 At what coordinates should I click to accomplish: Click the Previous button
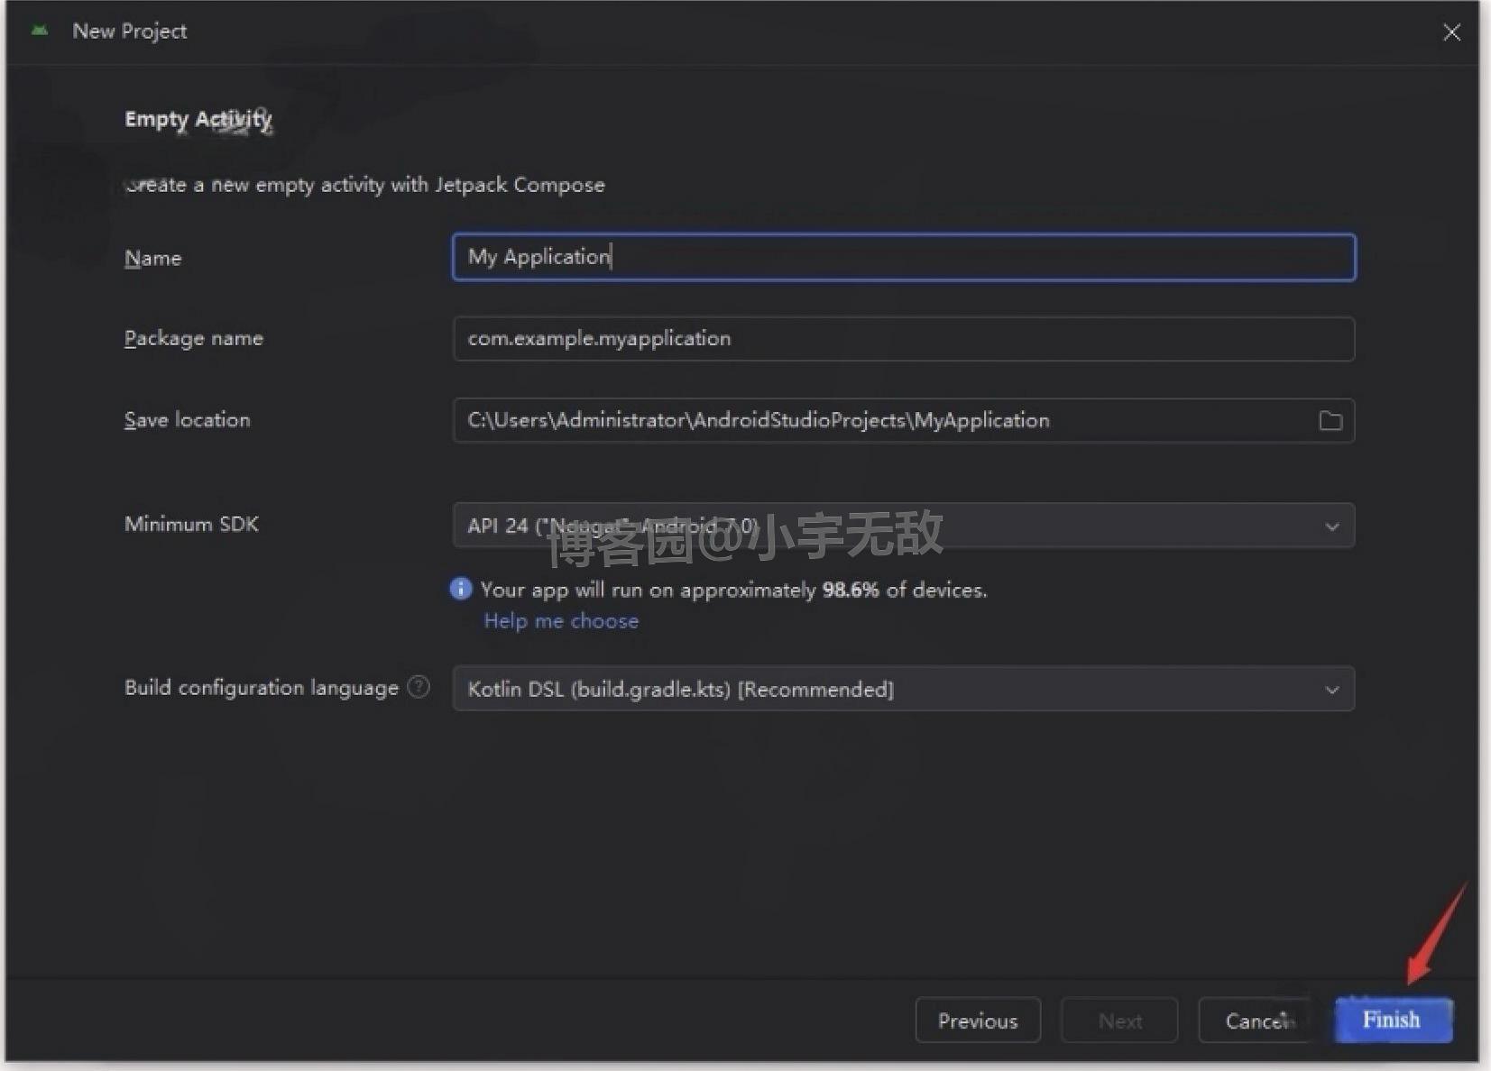pos(977,1021)
